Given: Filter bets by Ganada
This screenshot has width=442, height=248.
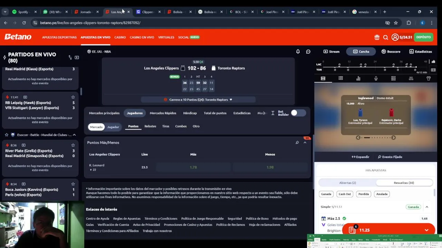Looking at the screenshot, I should [x=326, y=194].
